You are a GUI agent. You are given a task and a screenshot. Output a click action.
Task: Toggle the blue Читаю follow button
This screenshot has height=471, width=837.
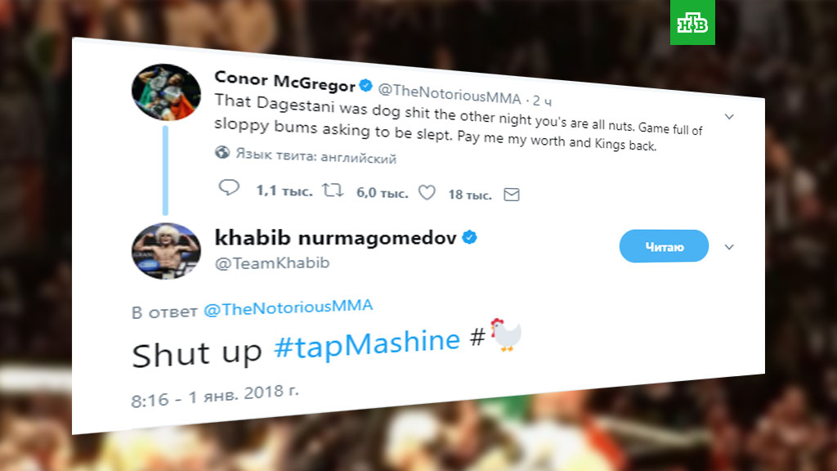point(664,246)
